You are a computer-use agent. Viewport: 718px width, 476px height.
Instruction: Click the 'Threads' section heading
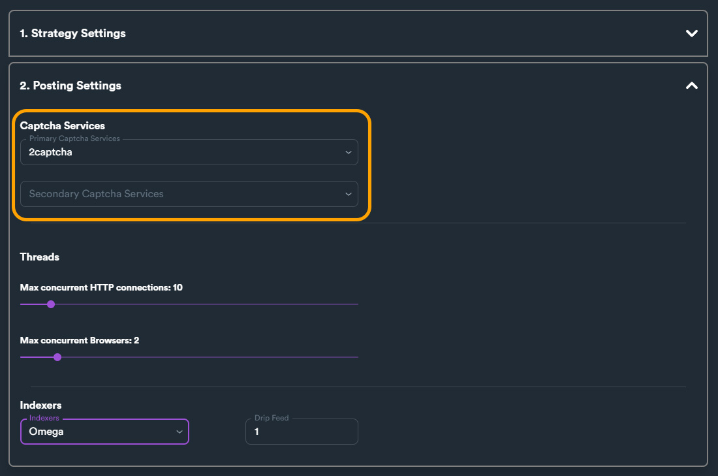[40, 257]
